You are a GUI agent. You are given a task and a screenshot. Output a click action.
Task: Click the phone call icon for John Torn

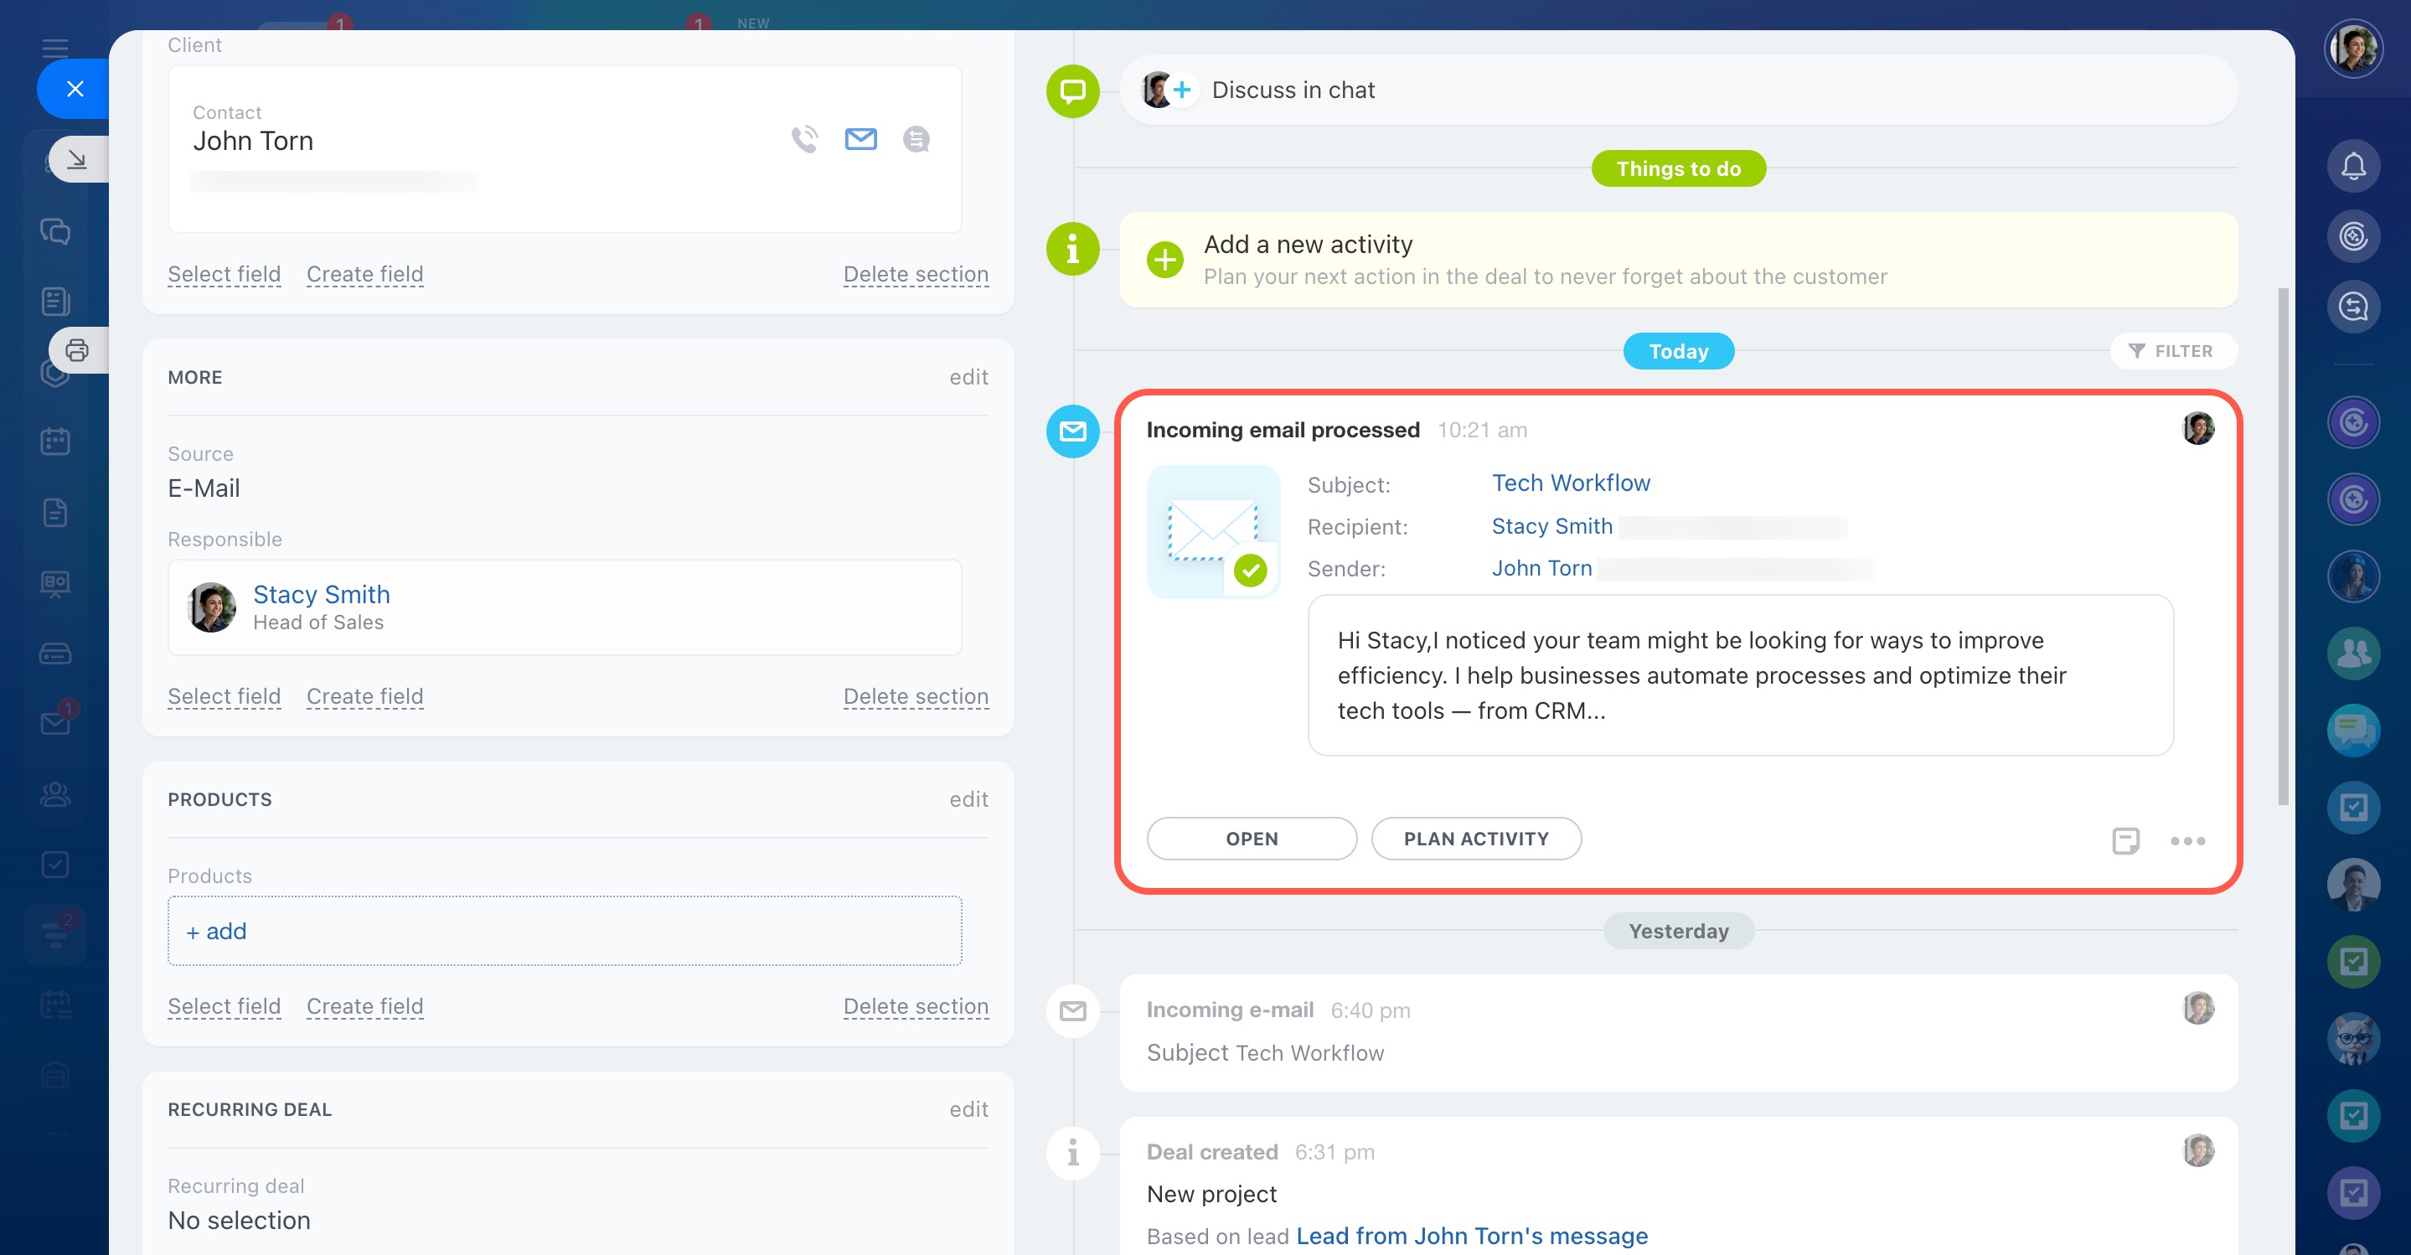pyautogui.click(x=804, y=139)
